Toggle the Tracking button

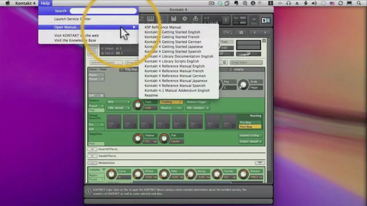click(171, 102)
